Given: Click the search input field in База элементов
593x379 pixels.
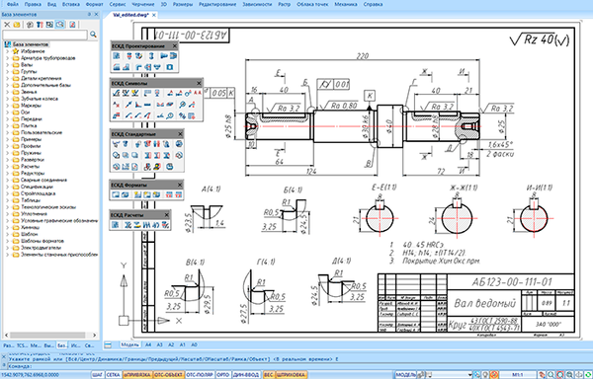Looking at the screenshot, I should tap(45, 35).
